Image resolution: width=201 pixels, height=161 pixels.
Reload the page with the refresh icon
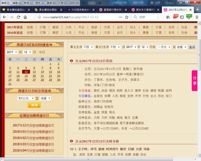pyautogui.click(x=18, y=17)
